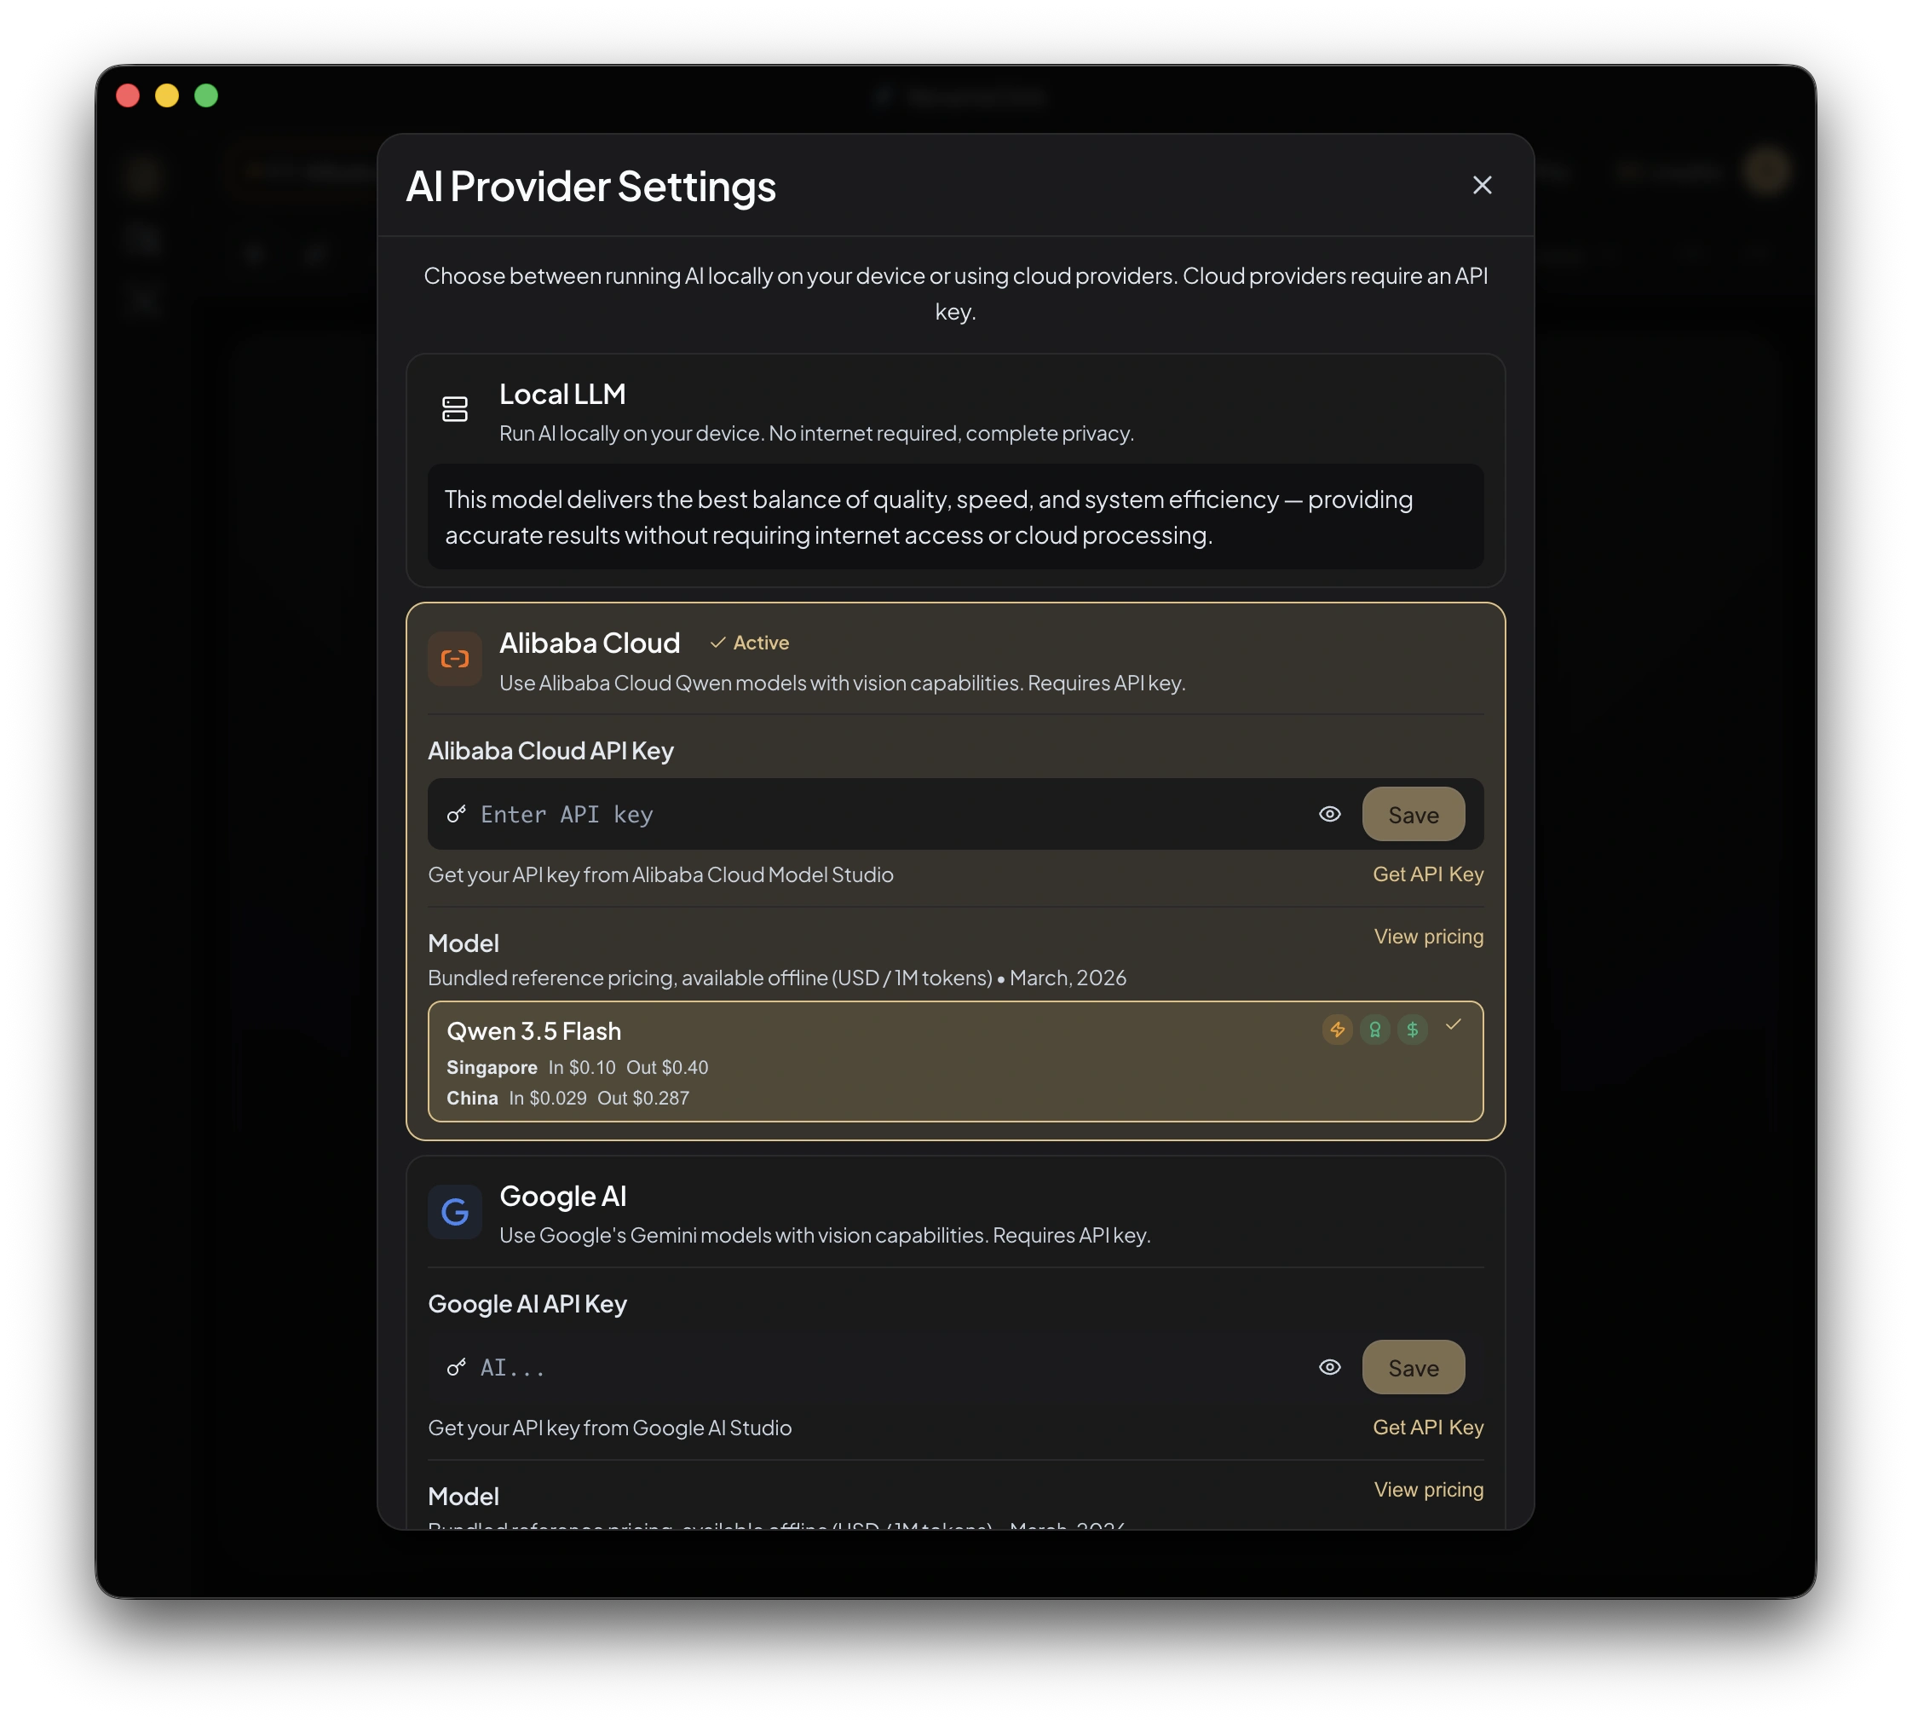Save the Google AI API key
Image resolution: width=1912 pixels, height=1725 pixels.
(x=1413, y=1367)
